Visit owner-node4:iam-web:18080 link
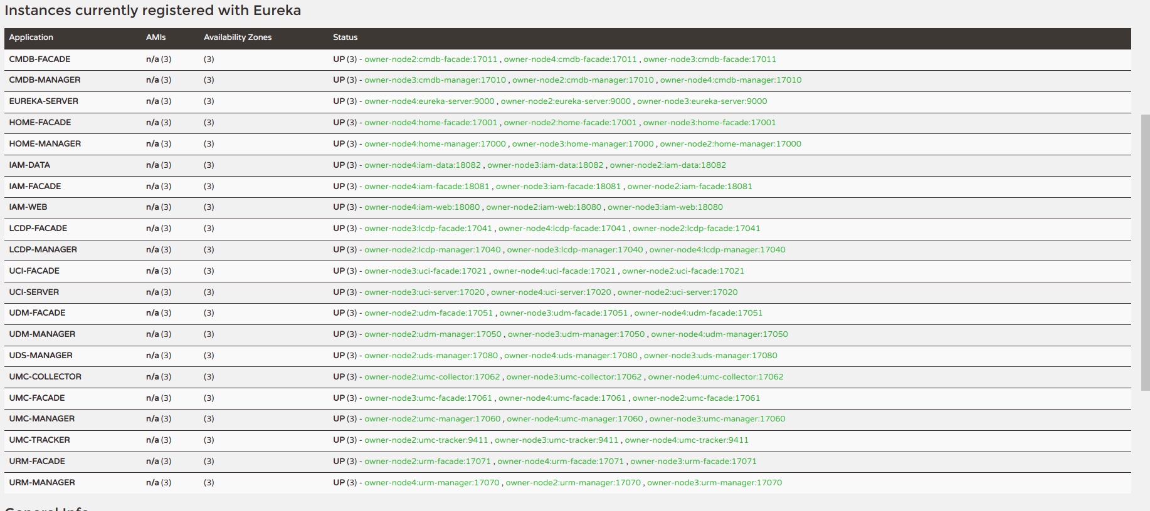 tap(422, 207)
